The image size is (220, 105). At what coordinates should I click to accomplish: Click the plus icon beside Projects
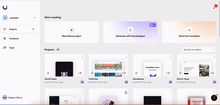[33, 29]
